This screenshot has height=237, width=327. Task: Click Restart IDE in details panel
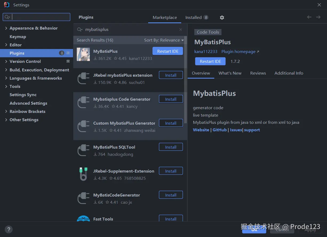(210, 61)
